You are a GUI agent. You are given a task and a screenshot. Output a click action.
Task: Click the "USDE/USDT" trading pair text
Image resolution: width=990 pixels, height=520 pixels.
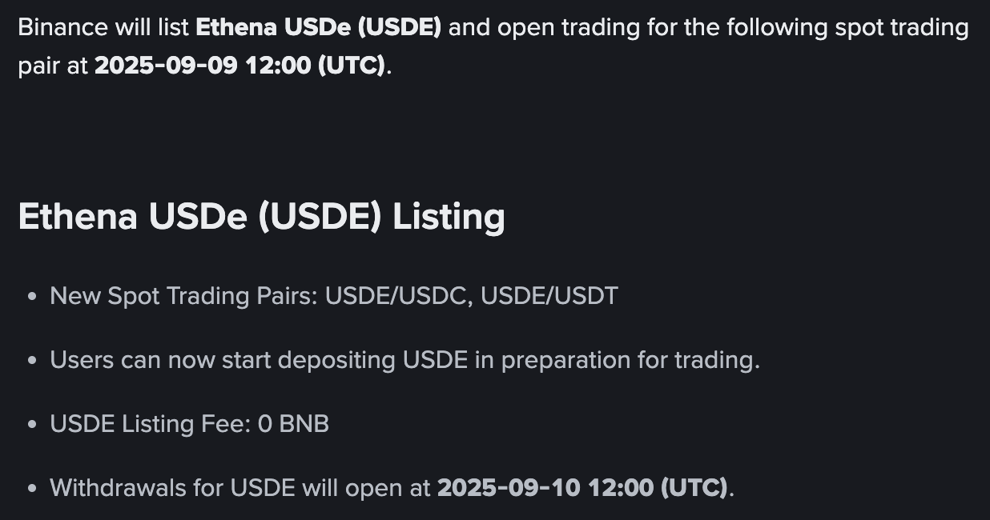(549, 296)
